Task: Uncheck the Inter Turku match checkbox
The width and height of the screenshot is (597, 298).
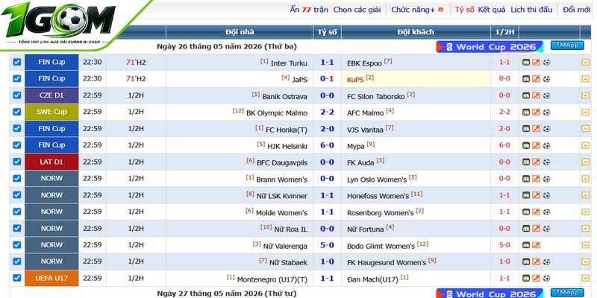Action: coord(17,62)
